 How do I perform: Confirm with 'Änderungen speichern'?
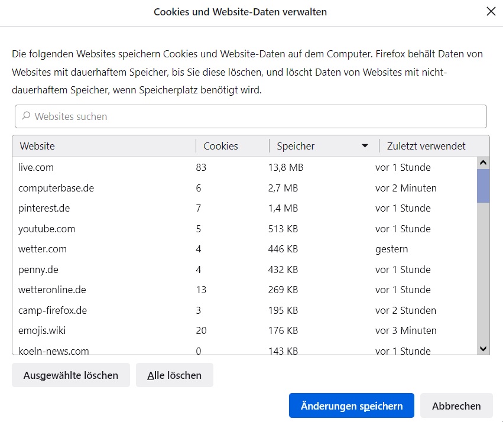(352, 406)
